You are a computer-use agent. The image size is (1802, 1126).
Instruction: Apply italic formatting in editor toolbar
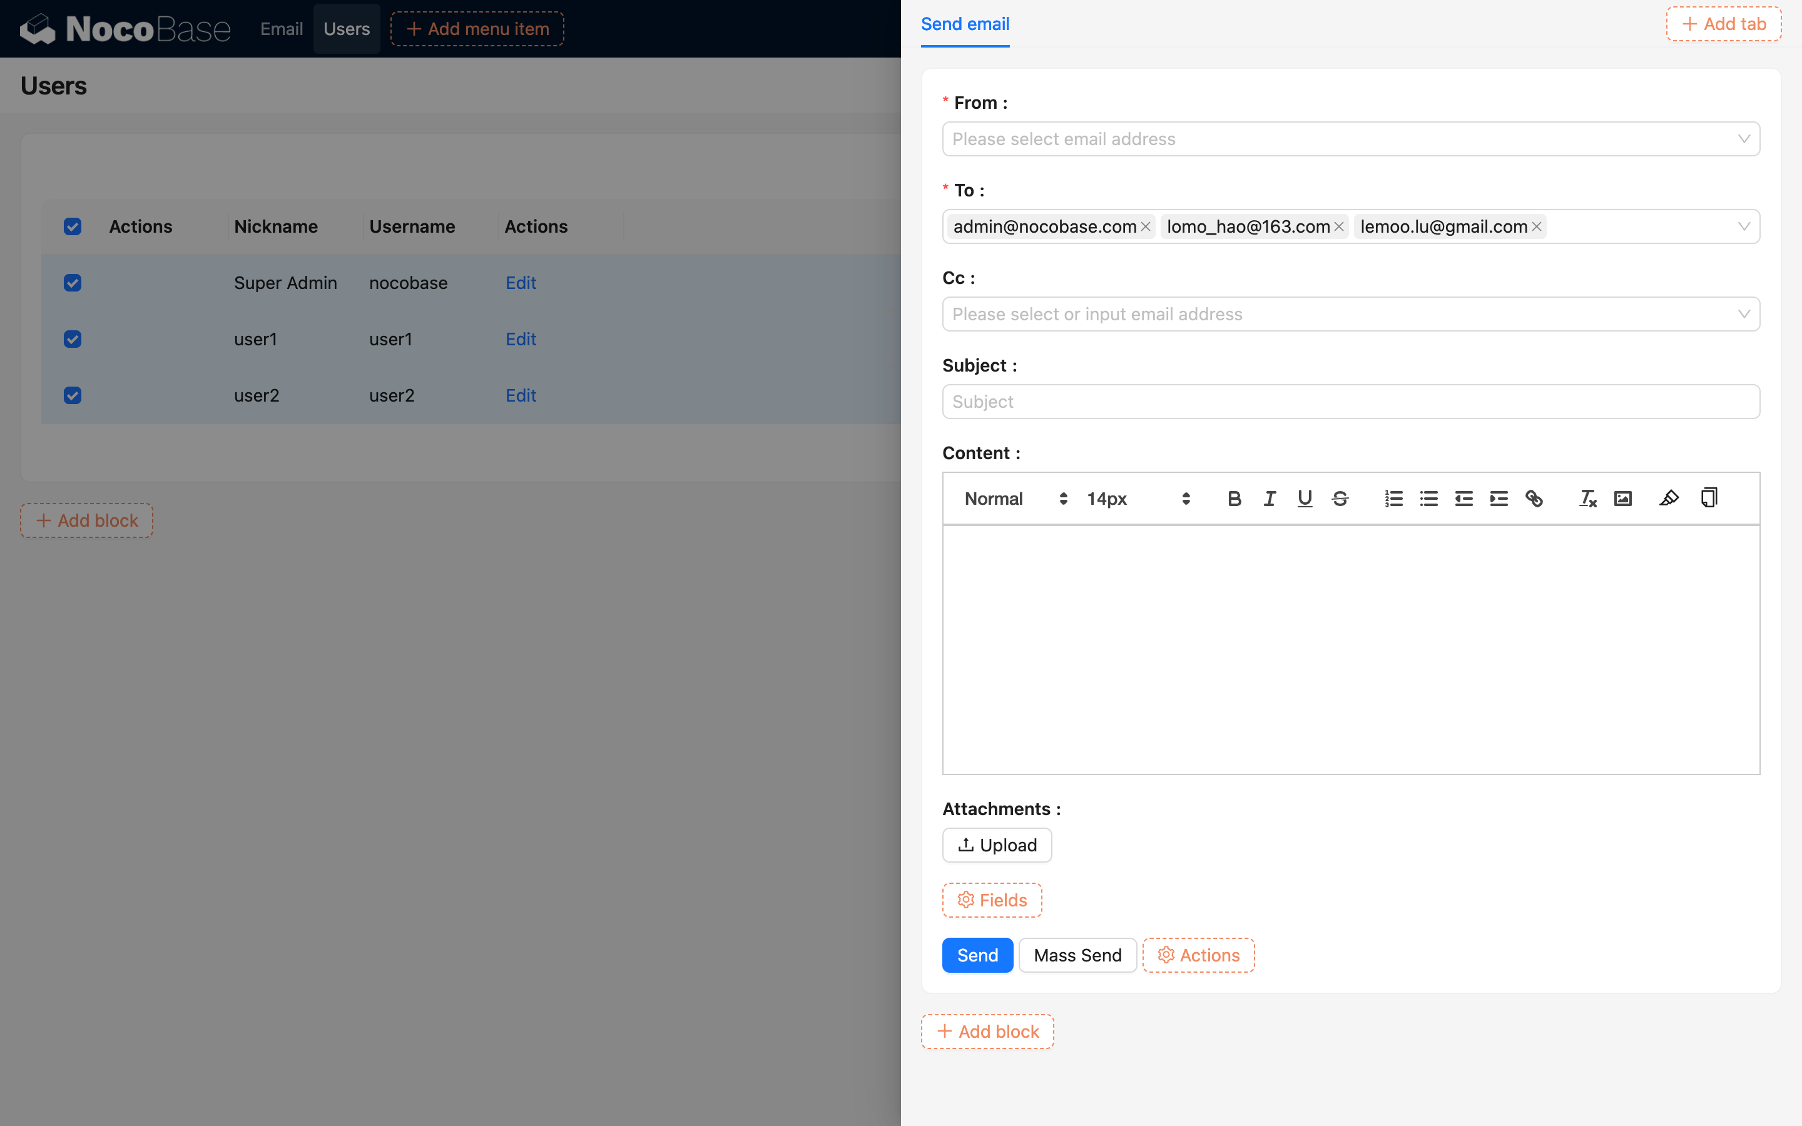pos(1270,498)
